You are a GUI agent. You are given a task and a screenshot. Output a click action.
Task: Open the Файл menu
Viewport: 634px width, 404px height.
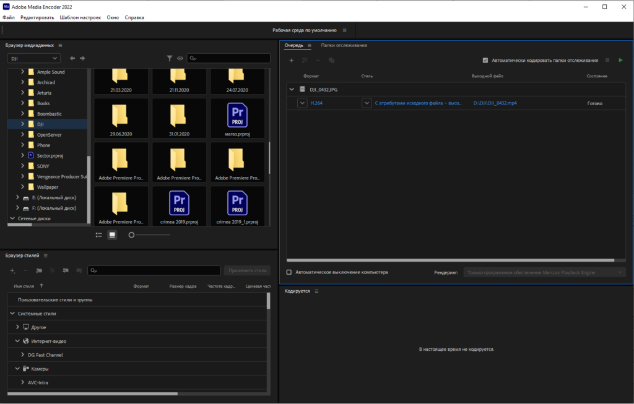tap(9, 17)
